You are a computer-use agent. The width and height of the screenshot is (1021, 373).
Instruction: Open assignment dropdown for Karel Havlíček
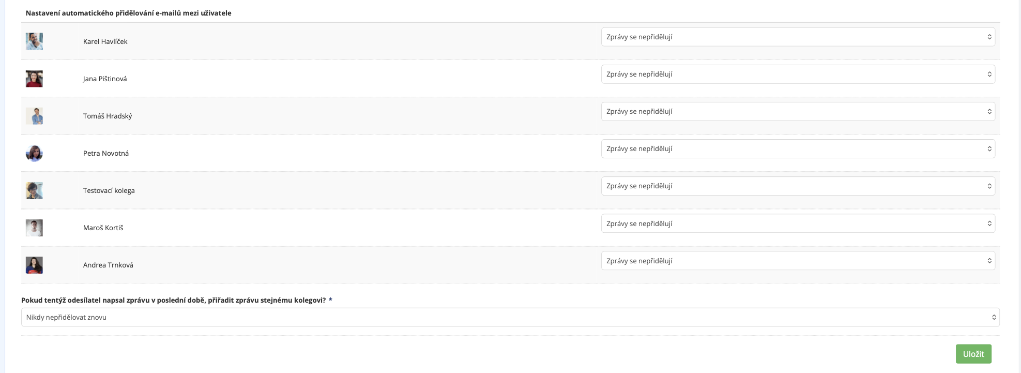pyautogui.click(x=798, y=37)
